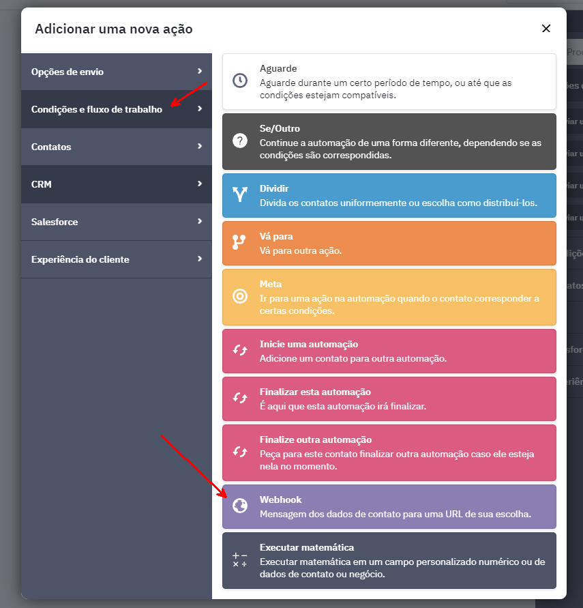Click the question mark Se/Outro icon

pos(239,141)
